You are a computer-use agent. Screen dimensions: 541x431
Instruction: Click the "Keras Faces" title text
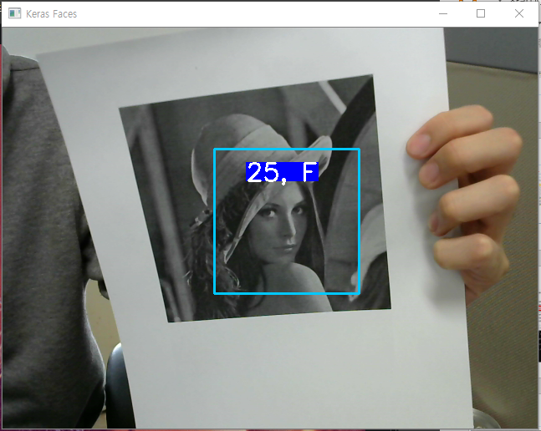(51, 13)
